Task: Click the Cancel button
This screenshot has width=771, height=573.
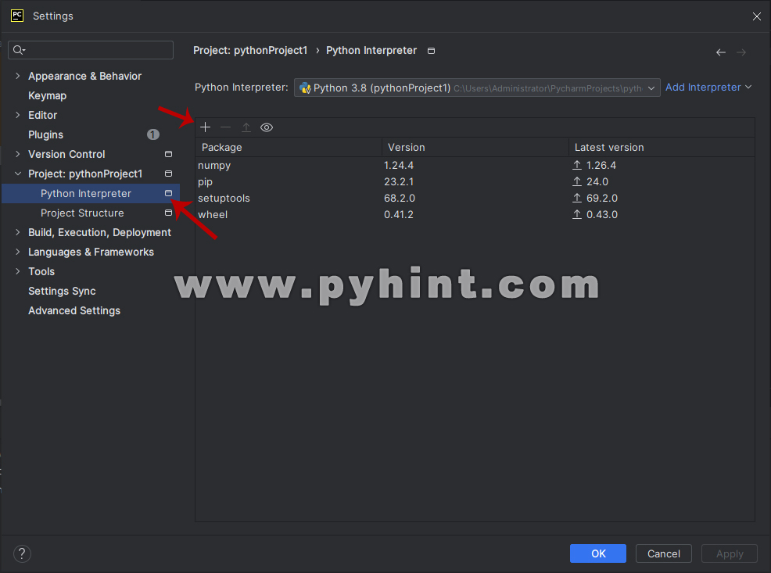Action: (663, 553)
